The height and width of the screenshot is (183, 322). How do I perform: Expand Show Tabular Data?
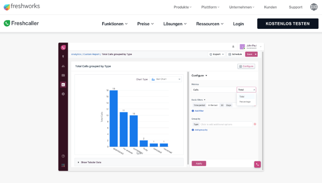click(x=90, y=162)
